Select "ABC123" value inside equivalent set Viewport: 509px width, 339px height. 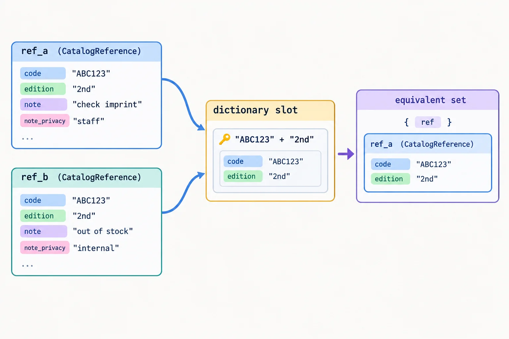(434, 164)
